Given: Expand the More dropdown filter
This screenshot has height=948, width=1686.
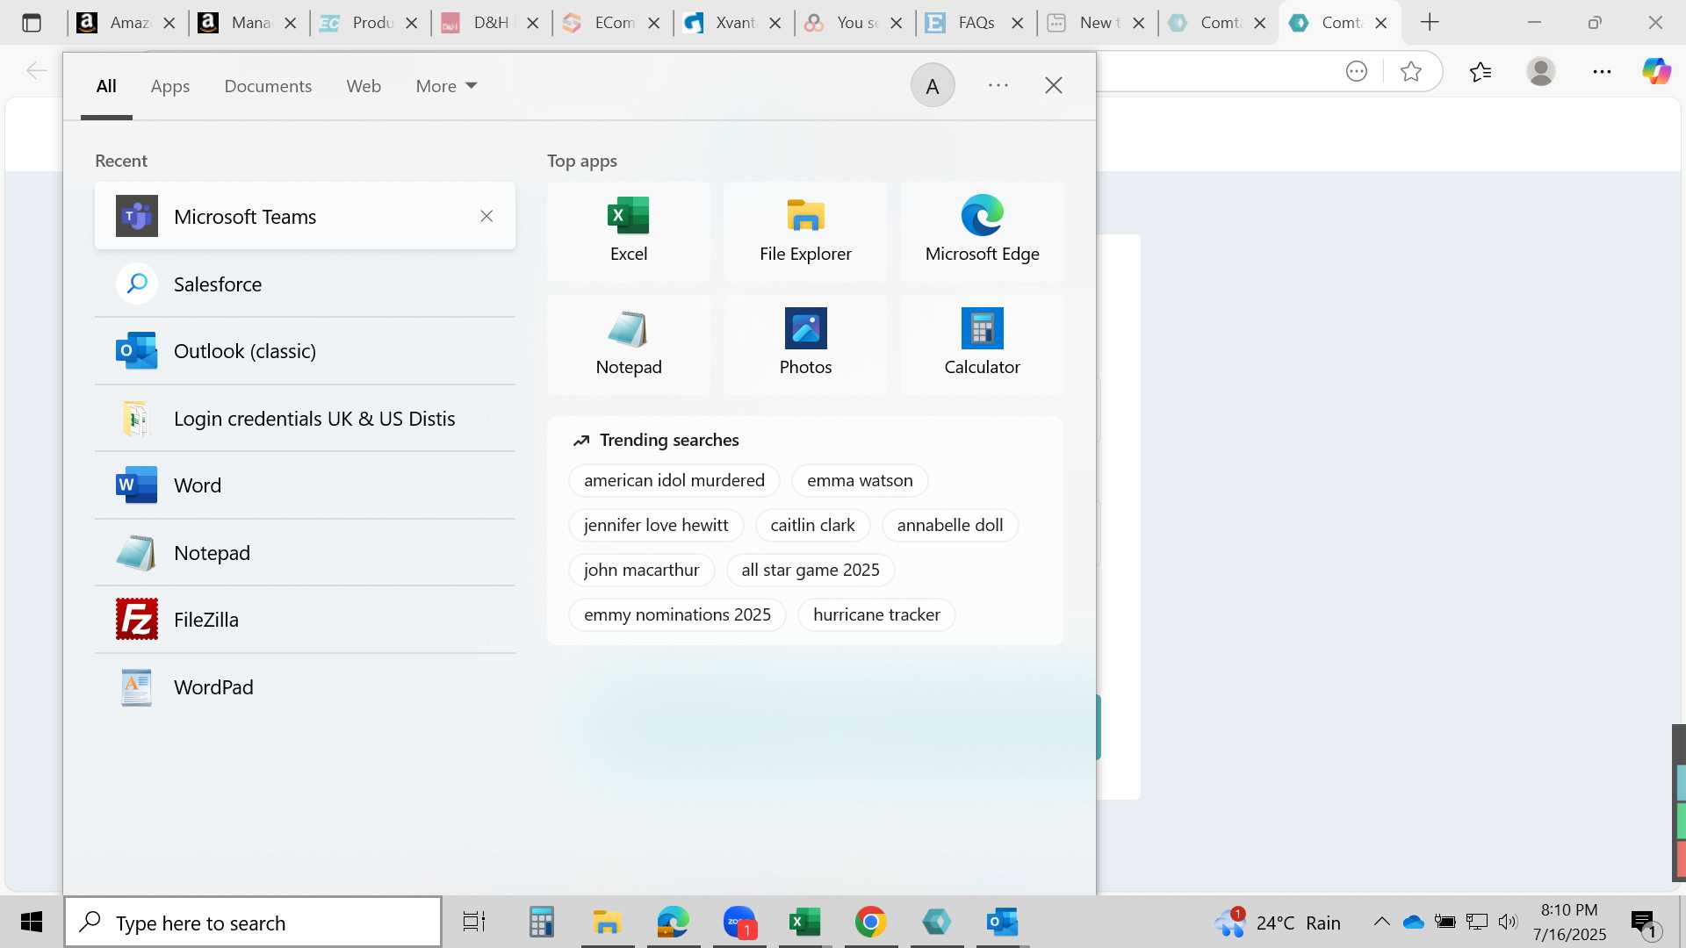Looking at the screenshot, I should [446, 86].
